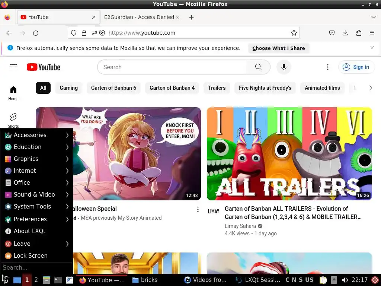Click the autoplay blocked icon in address bar

(102, 33)
